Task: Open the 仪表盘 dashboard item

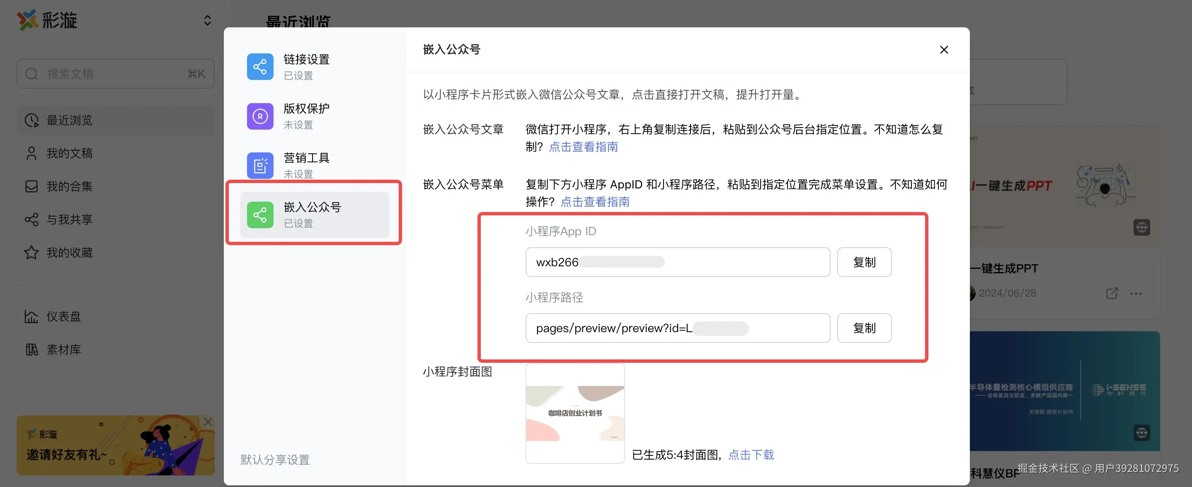Action: [63, 316]
